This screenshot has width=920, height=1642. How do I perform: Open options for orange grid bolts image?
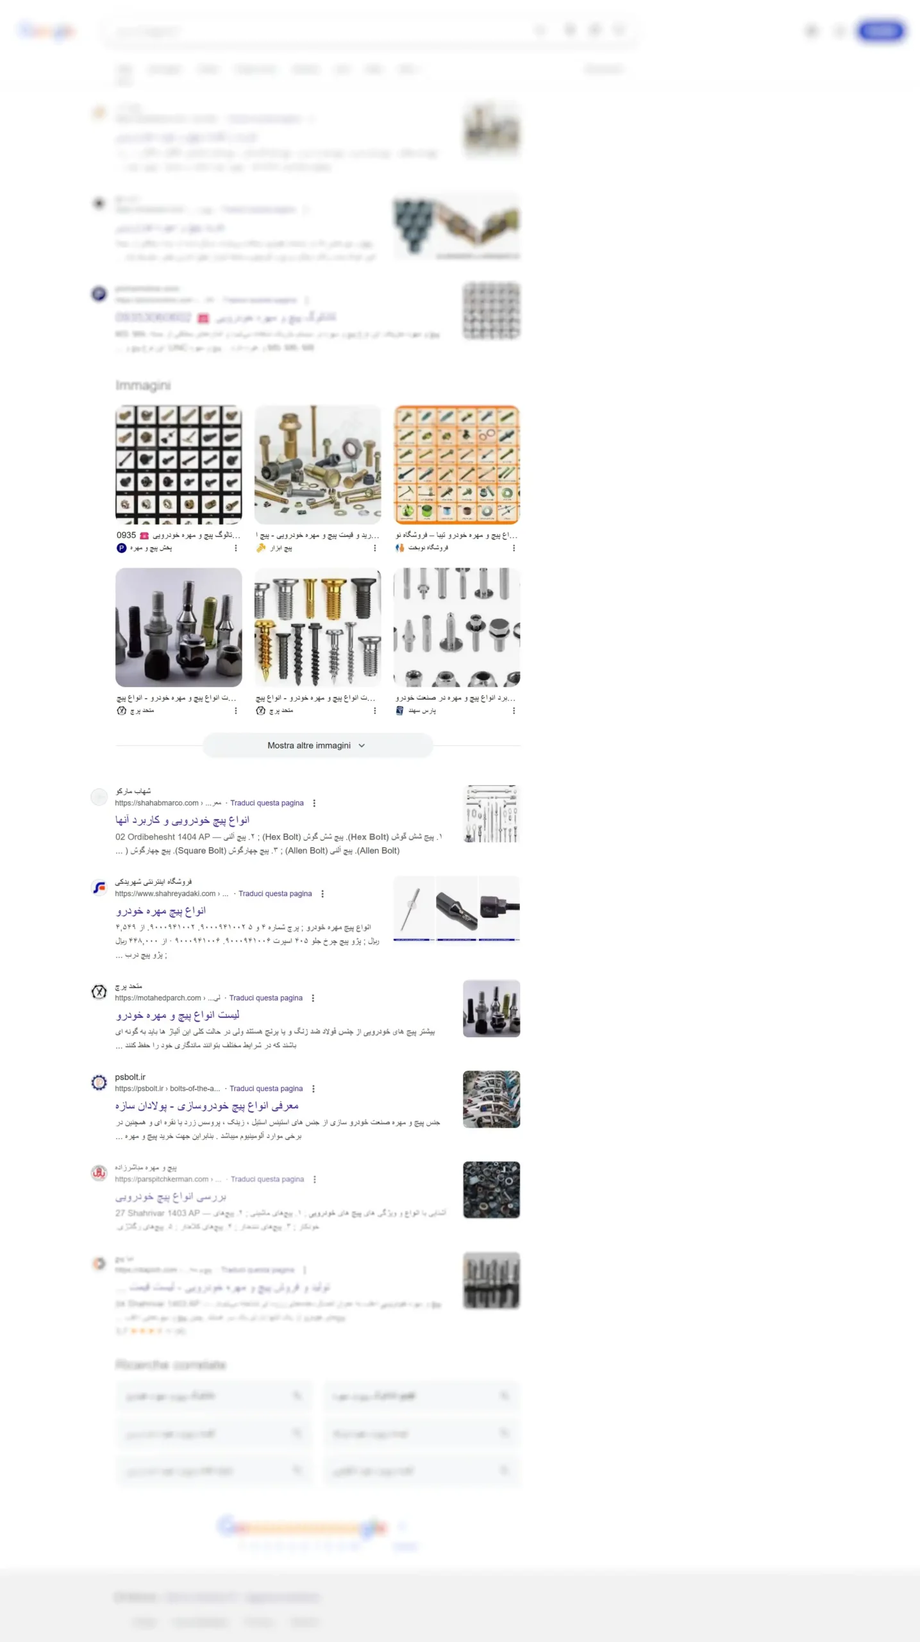(x=514, y=548)
